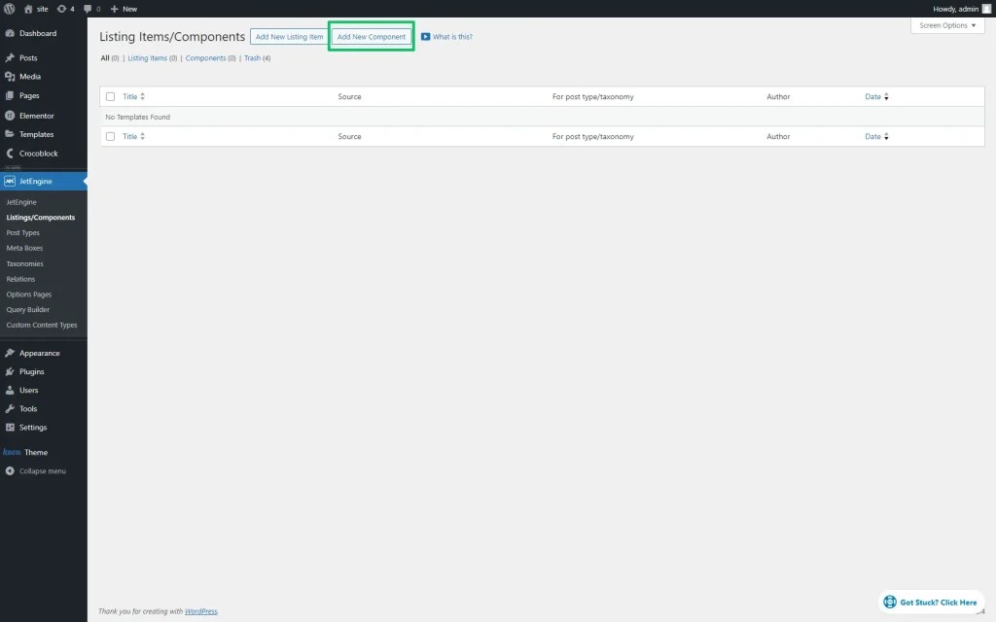
Task: Open the WordPress footer link
Action: pos(200,611)
